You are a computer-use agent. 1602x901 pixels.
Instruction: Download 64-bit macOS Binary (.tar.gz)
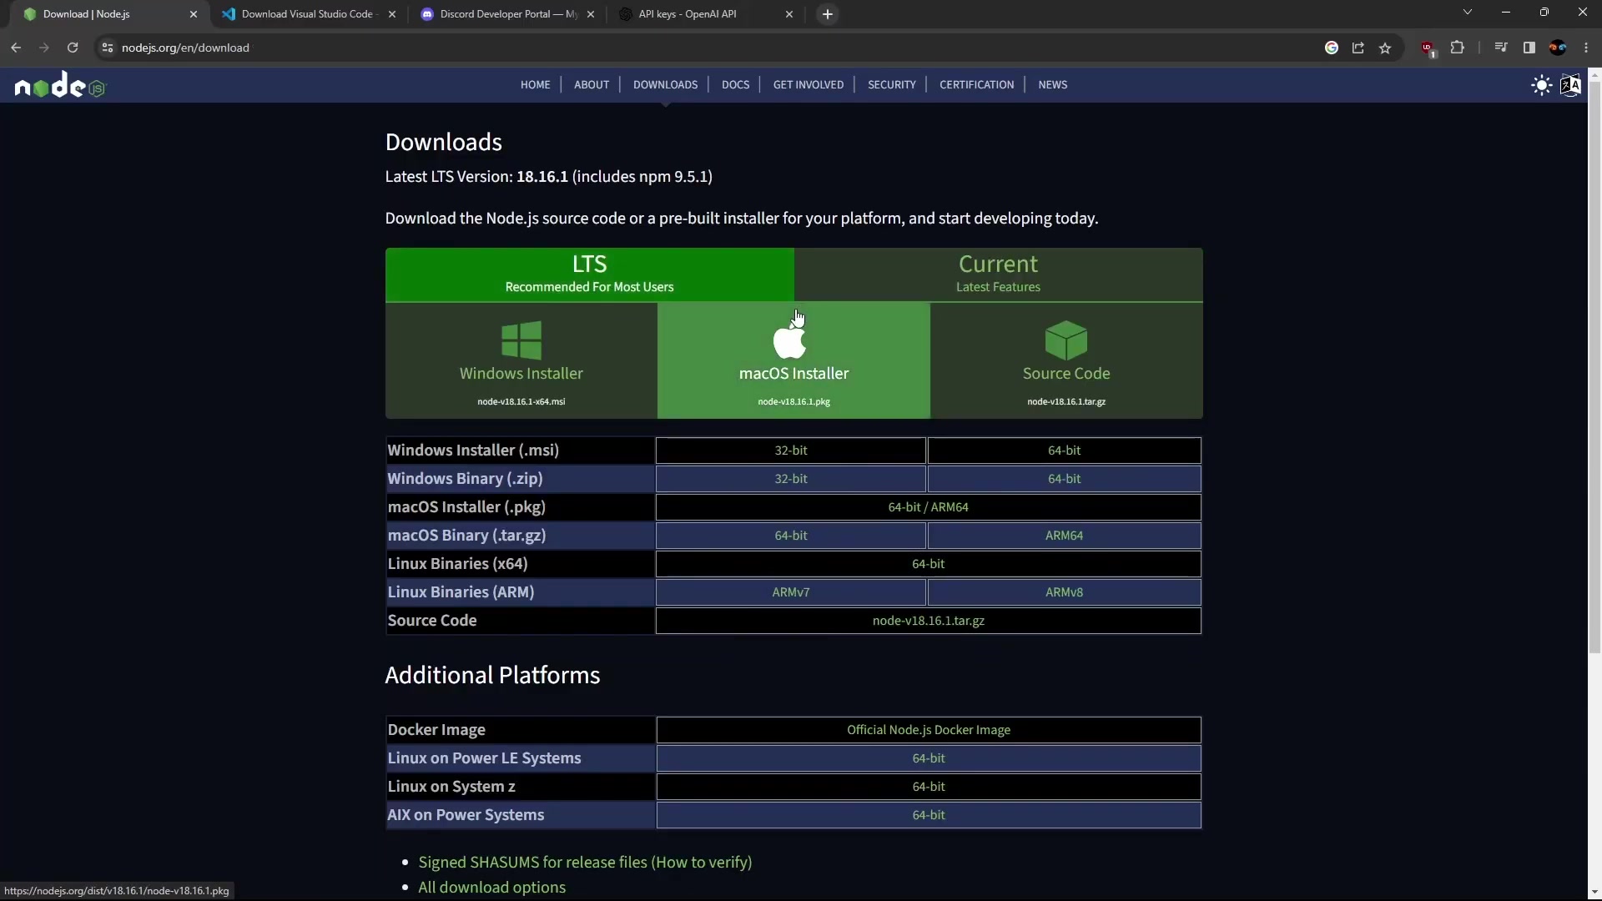790,536
